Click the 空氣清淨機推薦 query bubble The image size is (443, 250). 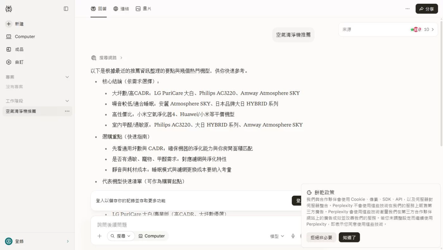pos(293,35)
